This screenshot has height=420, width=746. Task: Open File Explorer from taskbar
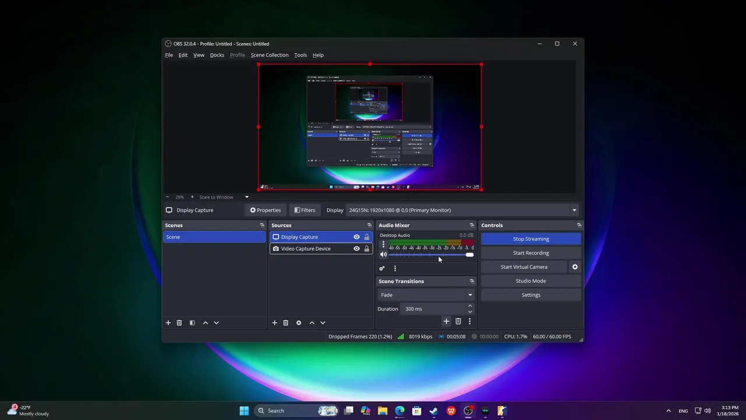point(383,411)
